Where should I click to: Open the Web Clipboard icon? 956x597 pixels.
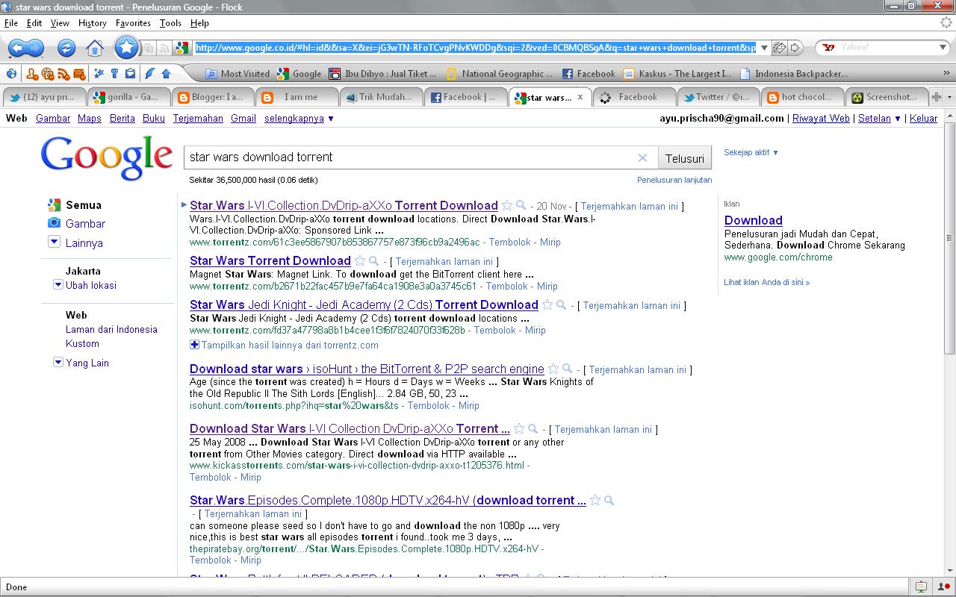point(130,74)
